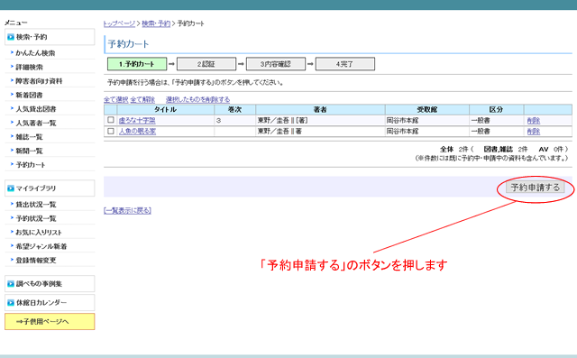Click step 2.認証 indicator
Image resolution: width=577 pixels, height=358 pixels.
[206, 64]
